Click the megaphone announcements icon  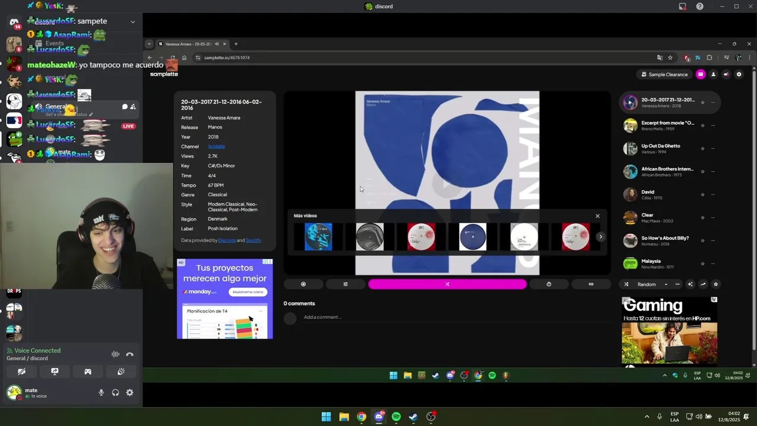click(726, 75)
